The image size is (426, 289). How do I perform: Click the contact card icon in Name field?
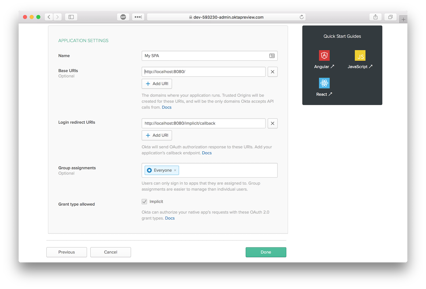(272, 56)
